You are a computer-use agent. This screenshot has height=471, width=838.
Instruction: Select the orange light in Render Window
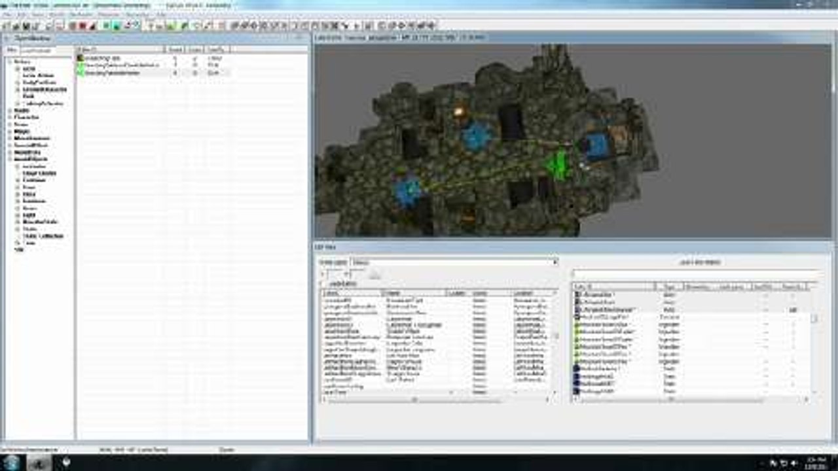pyautogui.click(x=460, y=112)
